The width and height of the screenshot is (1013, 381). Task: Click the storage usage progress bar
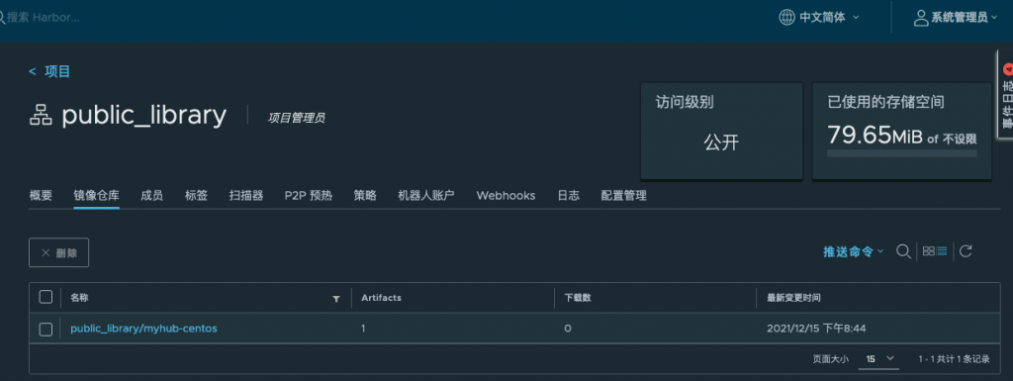click(x=902, y=153)
